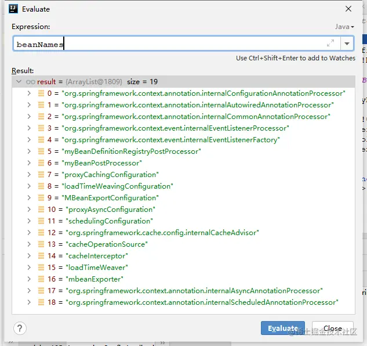Click field icon of element 16
Viewport: 367px width, 346px height.
click(x=41, y=279)
